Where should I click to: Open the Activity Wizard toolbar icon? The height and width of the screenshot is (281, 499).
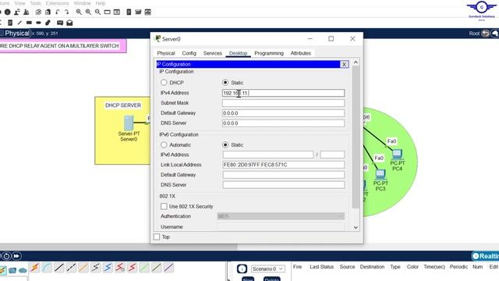27,12
